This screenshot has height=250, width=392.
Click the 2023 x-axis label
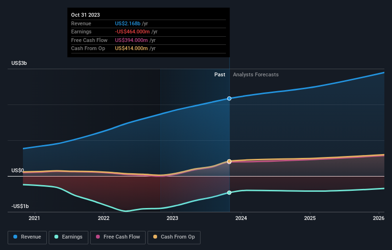(172, 218)
